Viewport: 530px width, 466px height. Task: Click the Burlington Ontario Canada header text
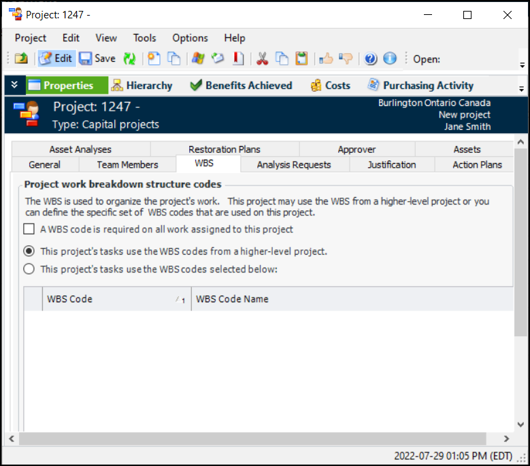coord(434,103)
